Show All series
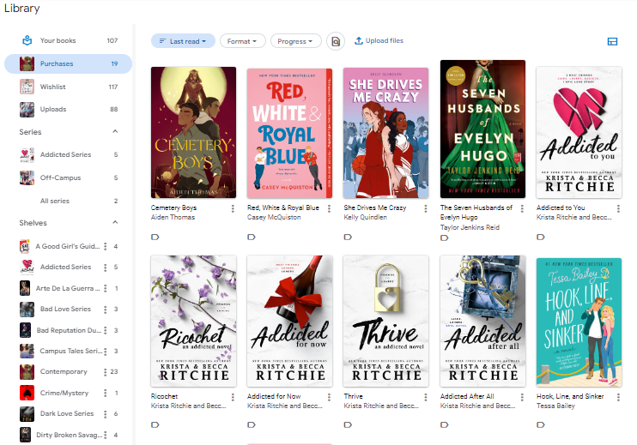The height and width of the screenshot is (445, 637). (x=69, y=201)
